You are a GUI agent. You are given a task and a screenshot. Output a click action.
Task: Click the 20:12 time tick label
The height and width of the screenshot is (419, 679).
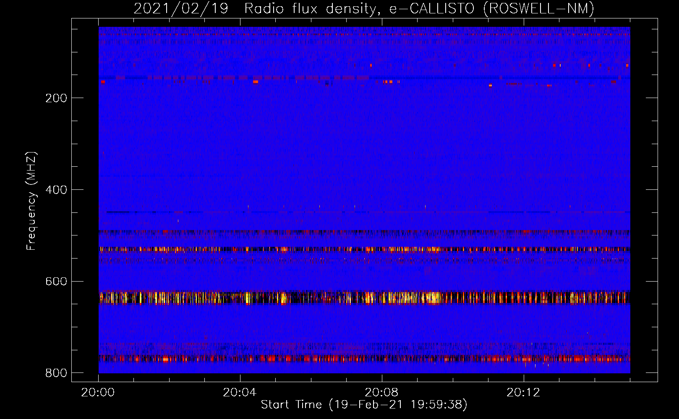523,393
